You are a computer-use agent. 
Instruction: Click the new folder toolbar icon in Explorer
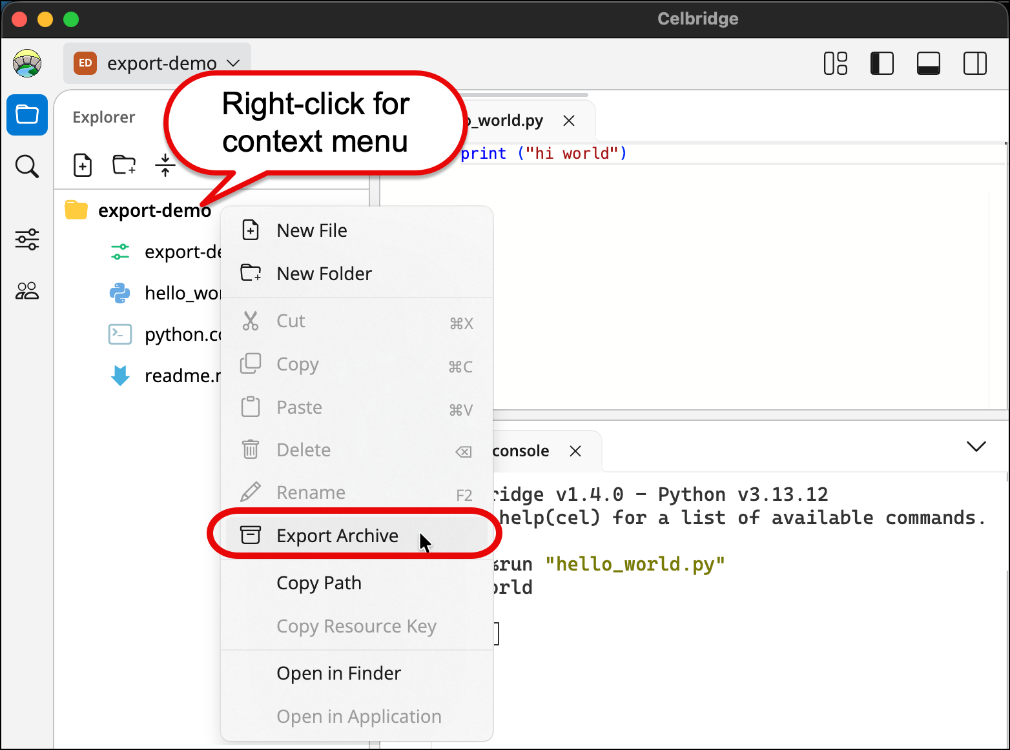(x=124, y=165)
